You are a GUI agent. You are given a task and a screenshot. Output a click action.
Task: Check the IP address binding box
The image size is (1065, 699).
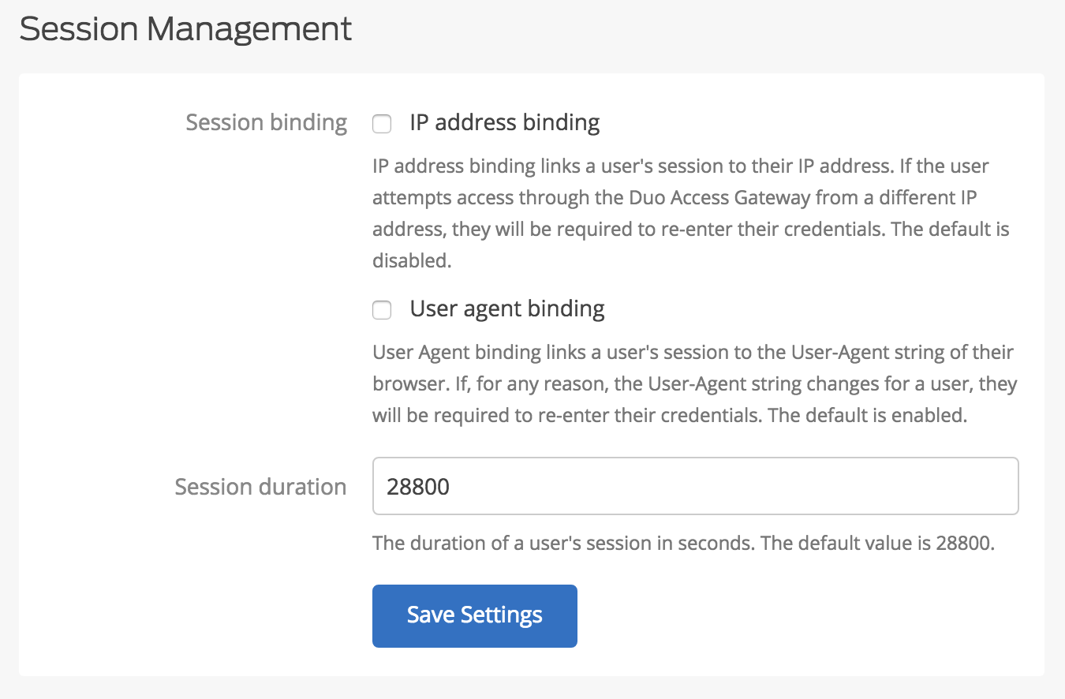(x=382, y=124)
